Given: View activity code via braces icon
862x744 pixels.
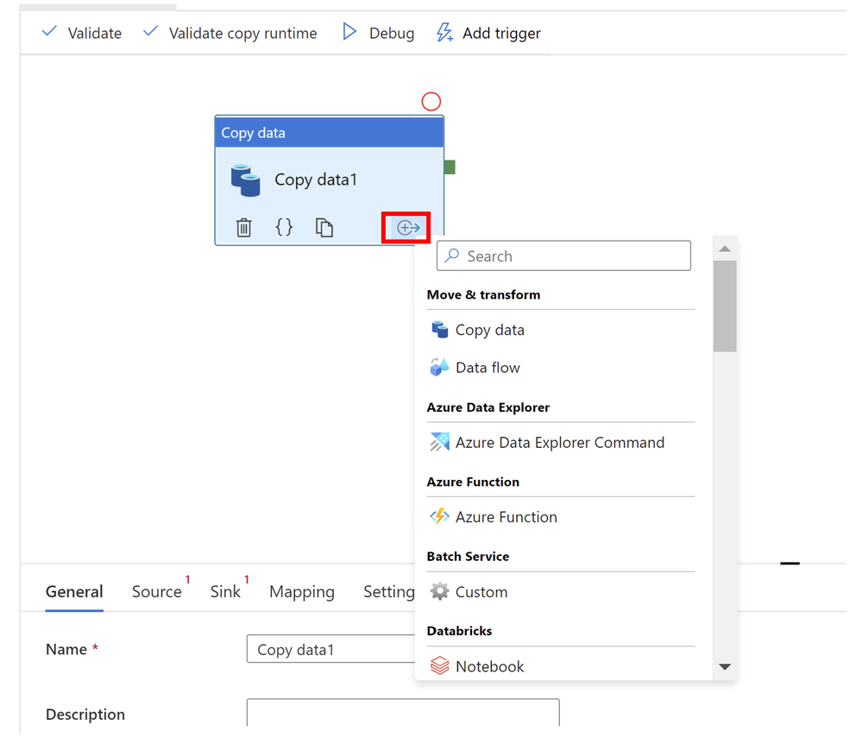Looking at the screenshot, I should pyautogui.click(x=284, y=227).
